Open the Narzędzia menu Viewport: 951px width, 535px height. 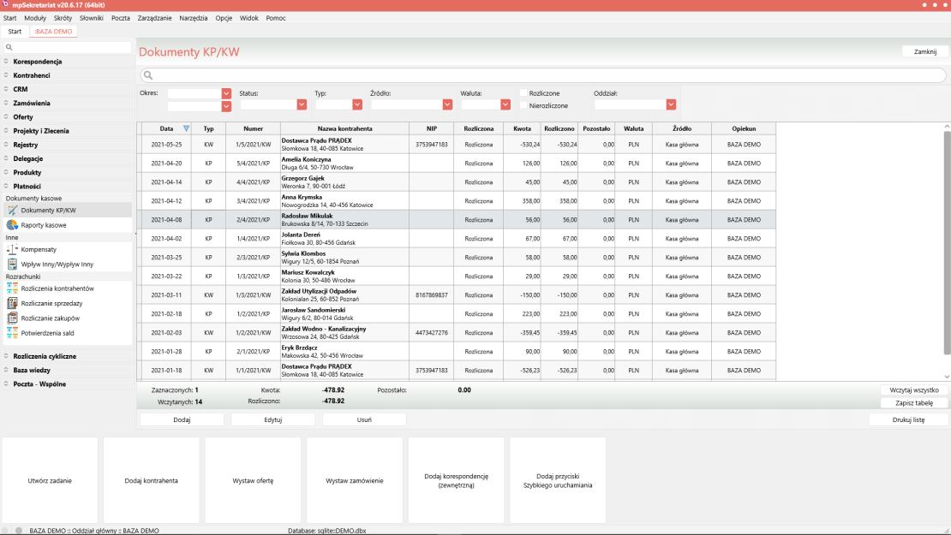[x=194, y=18]
